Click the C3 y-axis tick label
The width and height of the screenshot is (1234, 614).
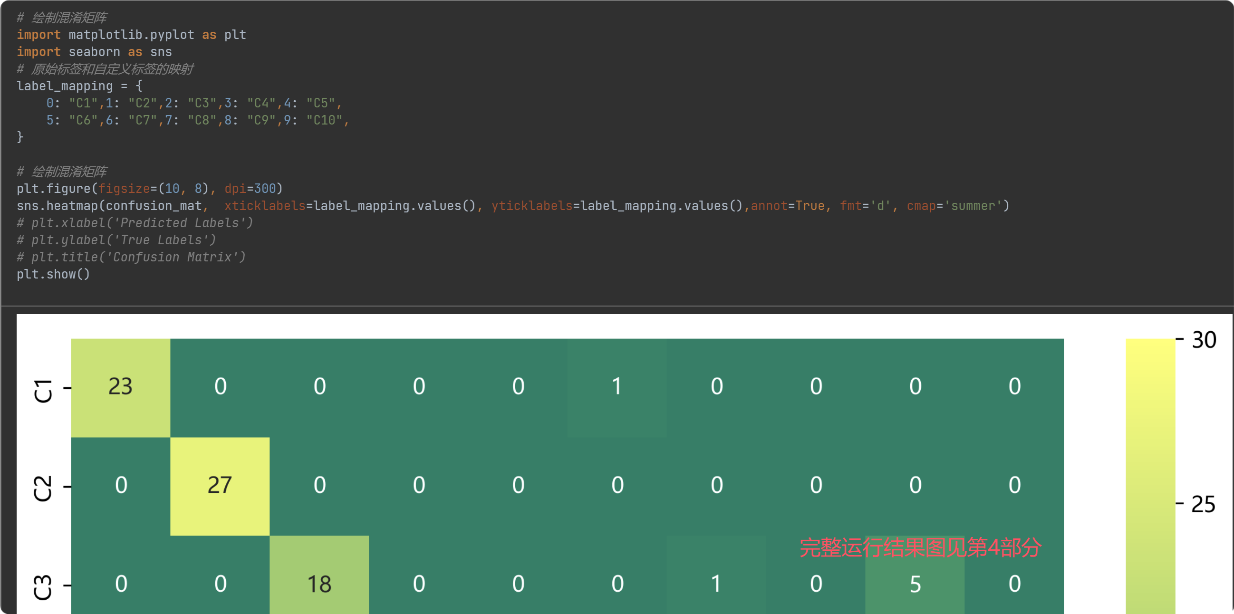tap(43, 587)
